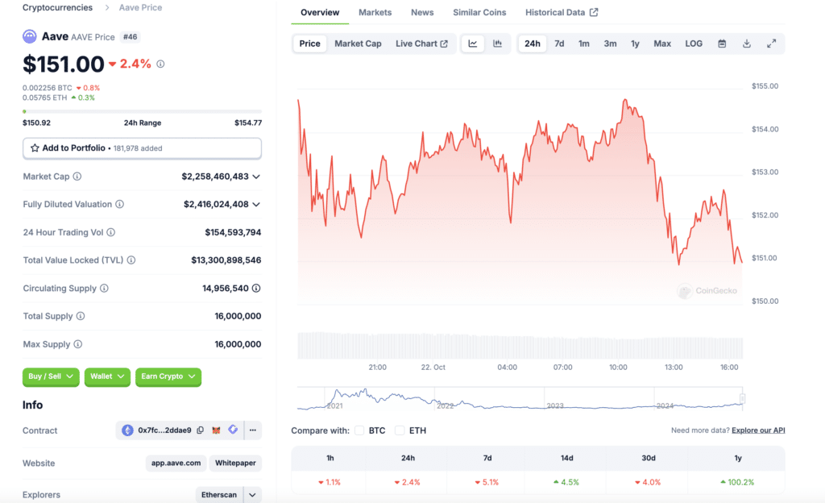The height and width of the screenshot is (503, 825).
Task: Open Etherscan explorer link
Action: [x=219, y=495]
